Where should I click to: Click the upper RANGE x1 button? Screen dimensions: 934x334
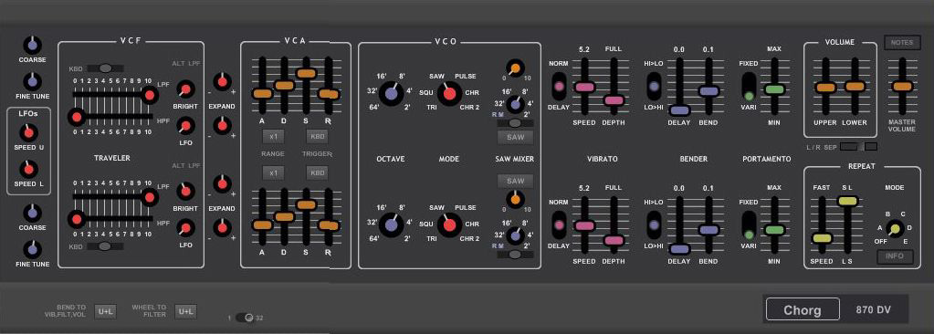pyautogui.click(x=273, y=136)
